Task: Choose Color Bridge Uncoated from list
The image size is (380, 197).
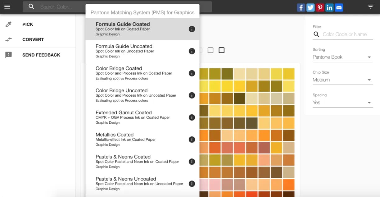Action: pyautogui.click(x=142, y=95)
